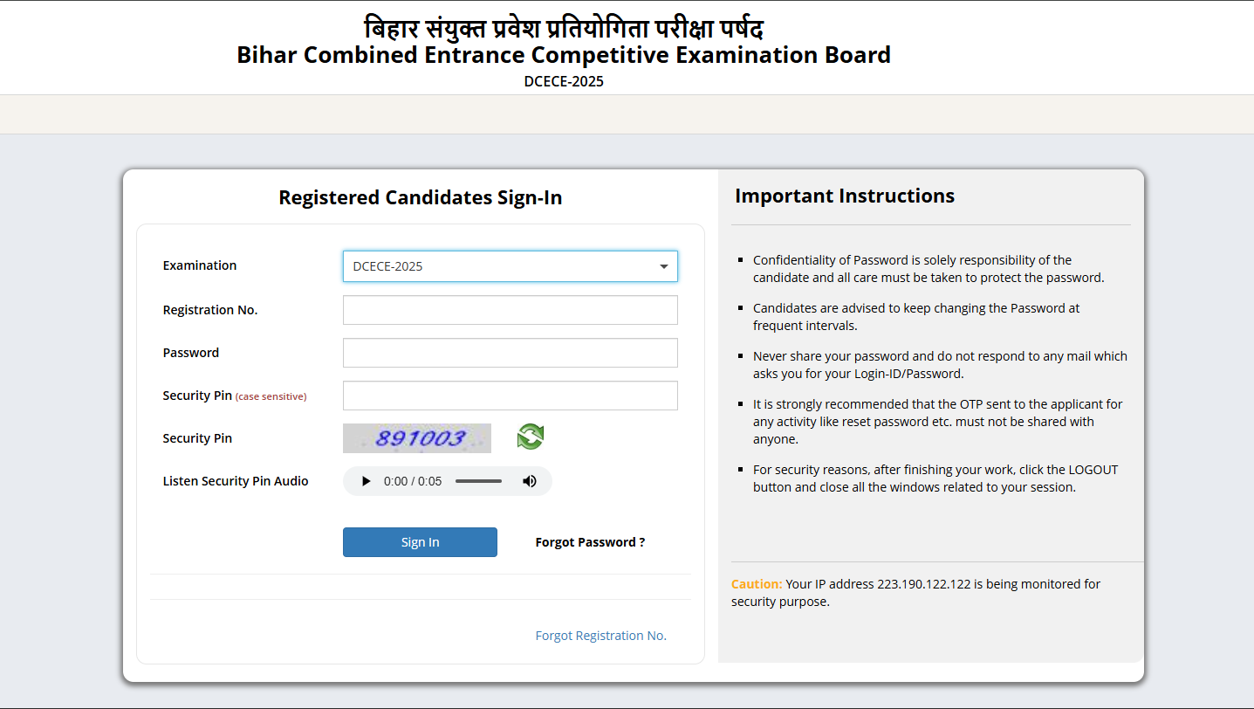Viewport: 1254px width, 709px height.
Task: Click the DCECE-2025 header subtitle
Action: click(563, 81)
